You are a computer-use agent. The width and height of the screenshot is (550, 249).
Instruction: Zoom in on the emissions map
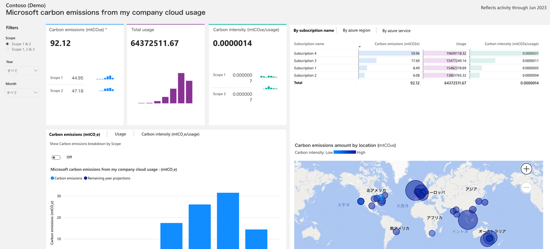pos(526,169)
